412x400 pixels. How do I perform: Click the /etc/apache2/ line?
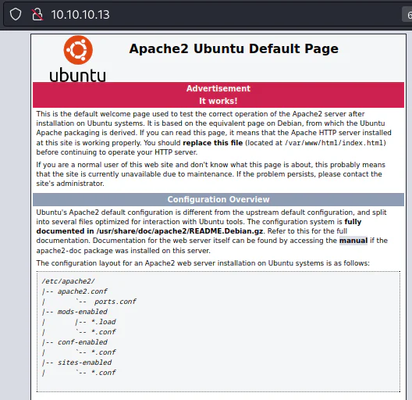68,281
